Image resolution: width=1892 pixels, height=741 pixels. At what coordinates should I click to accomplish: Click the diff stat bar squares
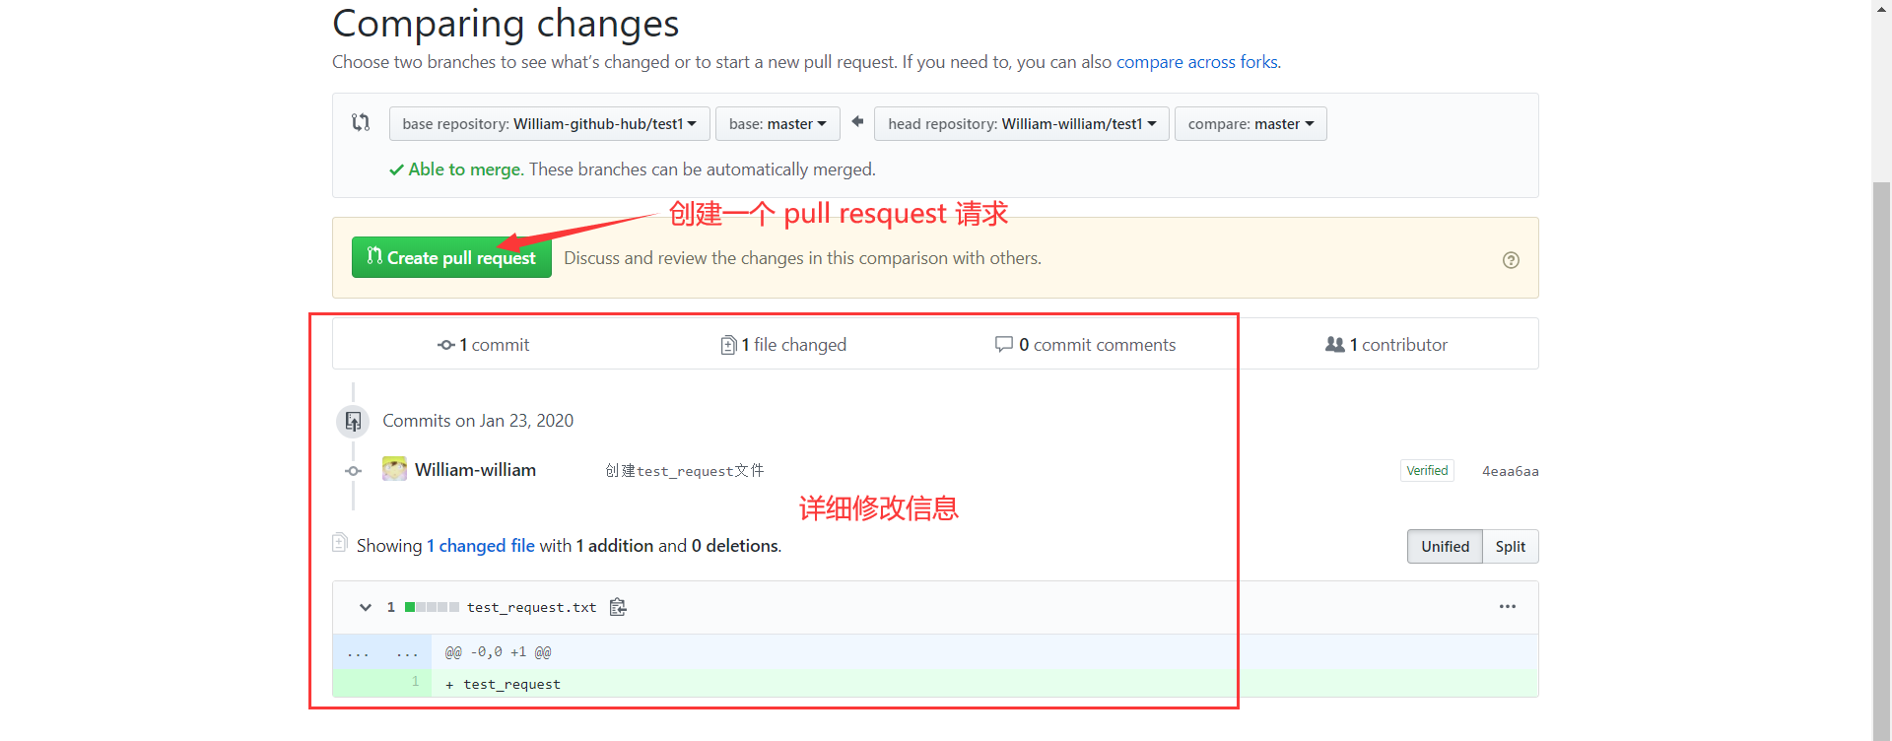(432, 607)
